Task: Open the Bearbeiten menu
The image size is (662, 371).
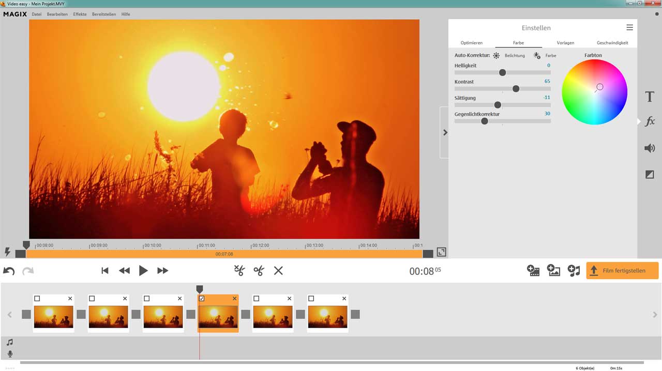Action: coord(57,14)
